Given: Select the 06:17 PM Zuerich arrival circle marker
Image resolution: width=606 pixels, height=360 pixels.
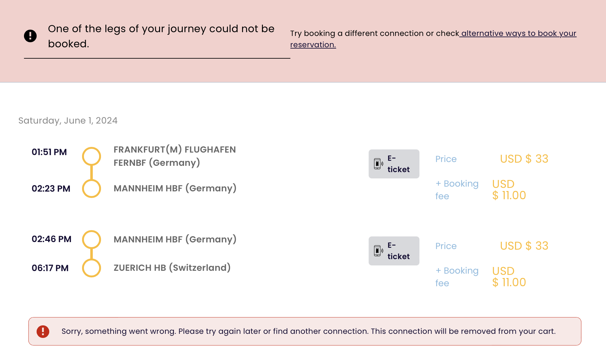Looking at the screenshot, I should (92, 268).
